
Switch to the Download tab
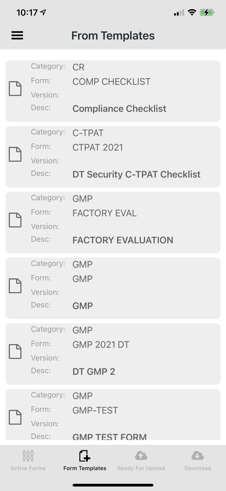click(198, 460)
